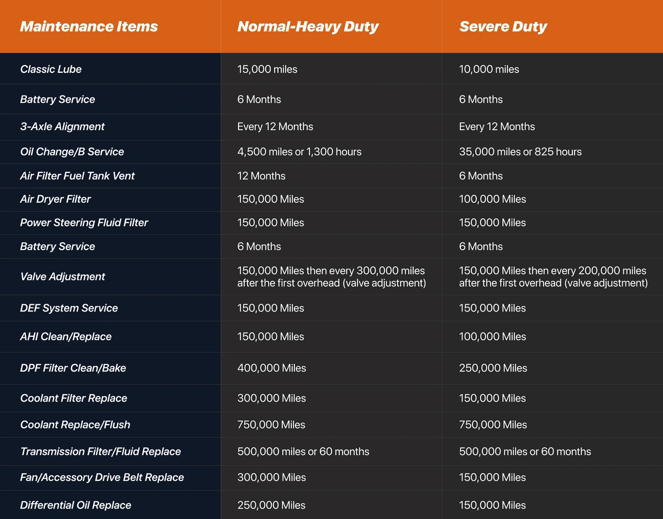The width and height of the screenshot is (663, 519).
Task: Select the Coolant Replace/Flush label
Action: click(x=75, y=425)
